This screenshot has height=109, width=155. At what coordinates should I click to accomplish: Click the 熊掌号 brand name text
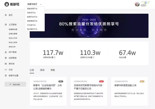tap(15, 4)
